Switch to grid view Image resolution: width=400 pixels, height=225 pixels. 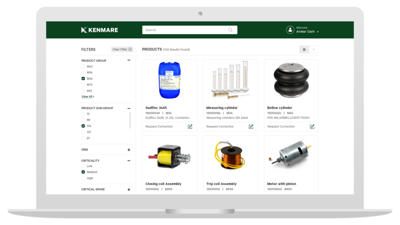coord(304,50)
